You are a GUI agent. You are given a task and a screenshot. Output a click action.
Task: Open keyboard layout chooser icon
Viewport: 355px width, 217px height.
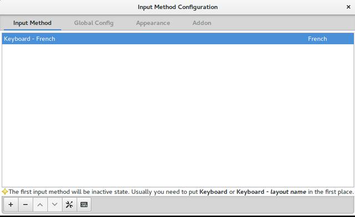[84, 205]
